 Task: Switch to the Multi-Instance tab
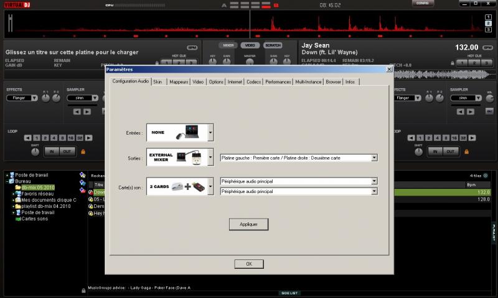tap(308, 82)
